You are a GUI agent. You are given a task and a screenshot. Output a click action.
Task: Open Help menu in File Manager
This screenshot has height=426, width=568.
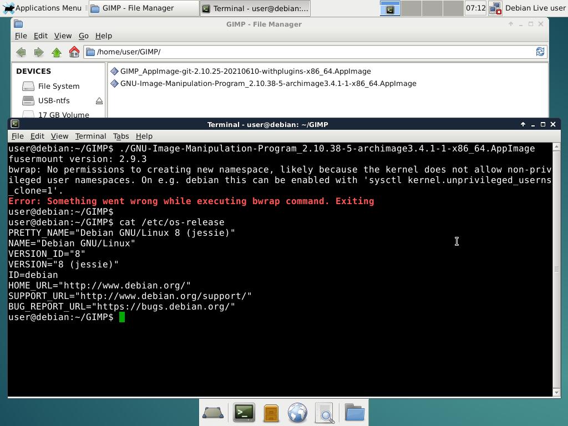104,36
